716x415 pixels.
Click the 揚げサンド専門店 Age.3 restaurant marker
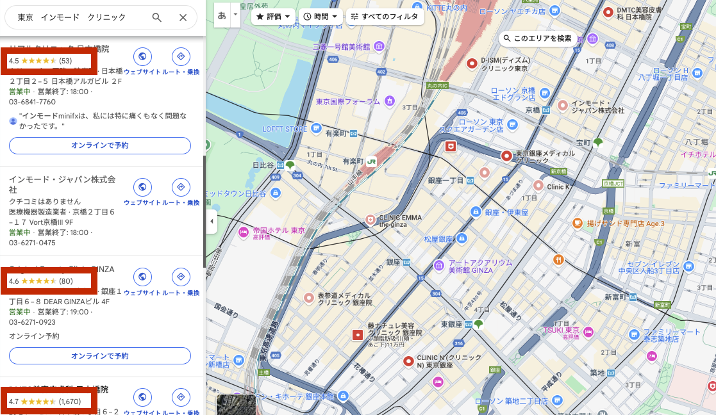click(x=578, y=223)
